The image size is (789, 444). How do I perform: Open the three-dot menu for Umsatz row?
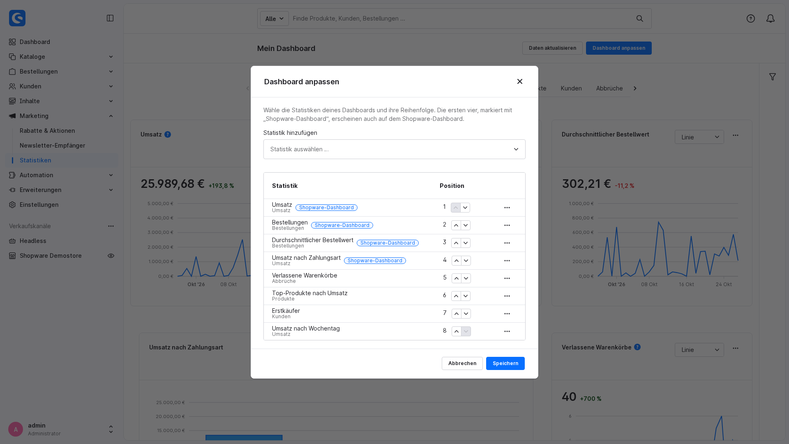(x=507, y=208)
